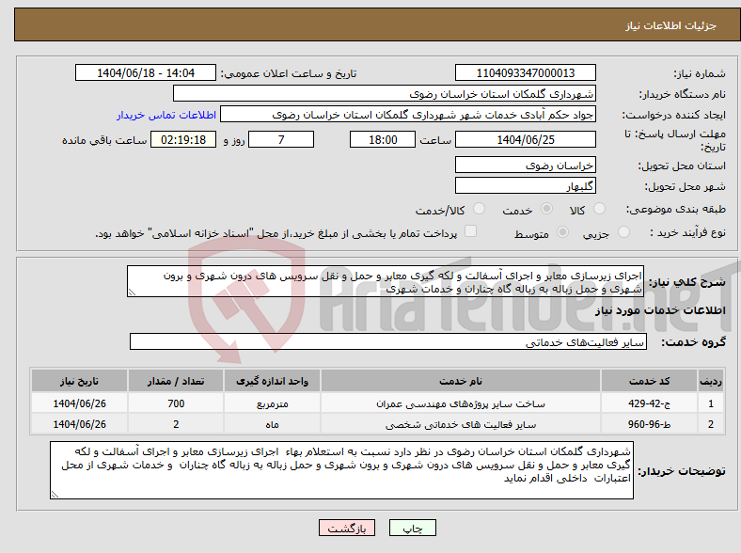
Task: Click service code ط-96-960 cell
Action: 650,424
